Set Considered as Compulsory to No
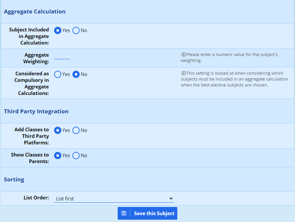 tap(76, 74)
